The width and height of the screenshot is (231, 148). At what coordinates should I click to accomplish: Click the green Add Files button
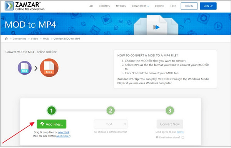click(52, 124)
